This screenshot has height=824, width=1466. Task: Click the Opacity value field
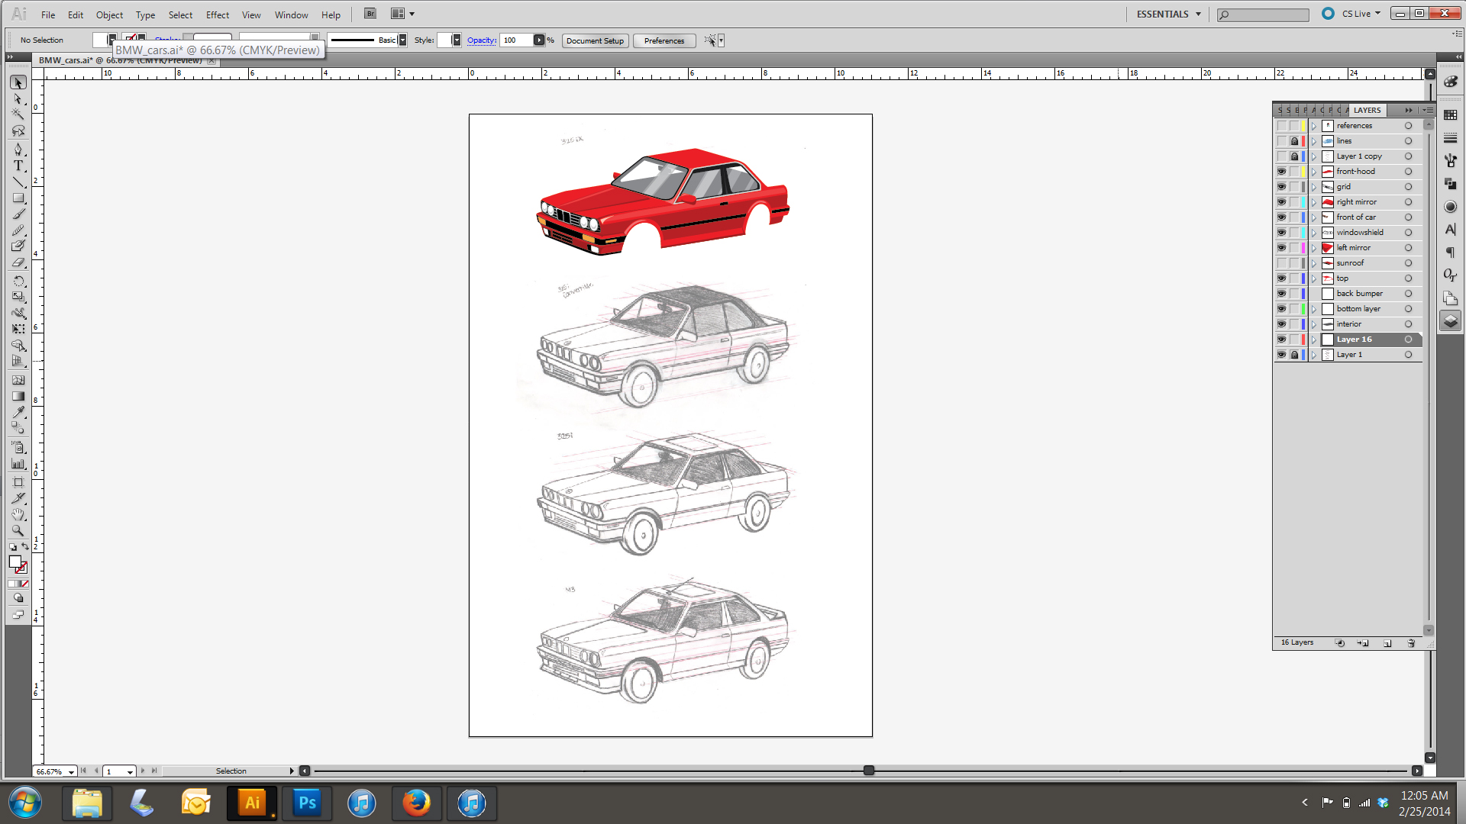pyautogui.click(x=516, y=40)
